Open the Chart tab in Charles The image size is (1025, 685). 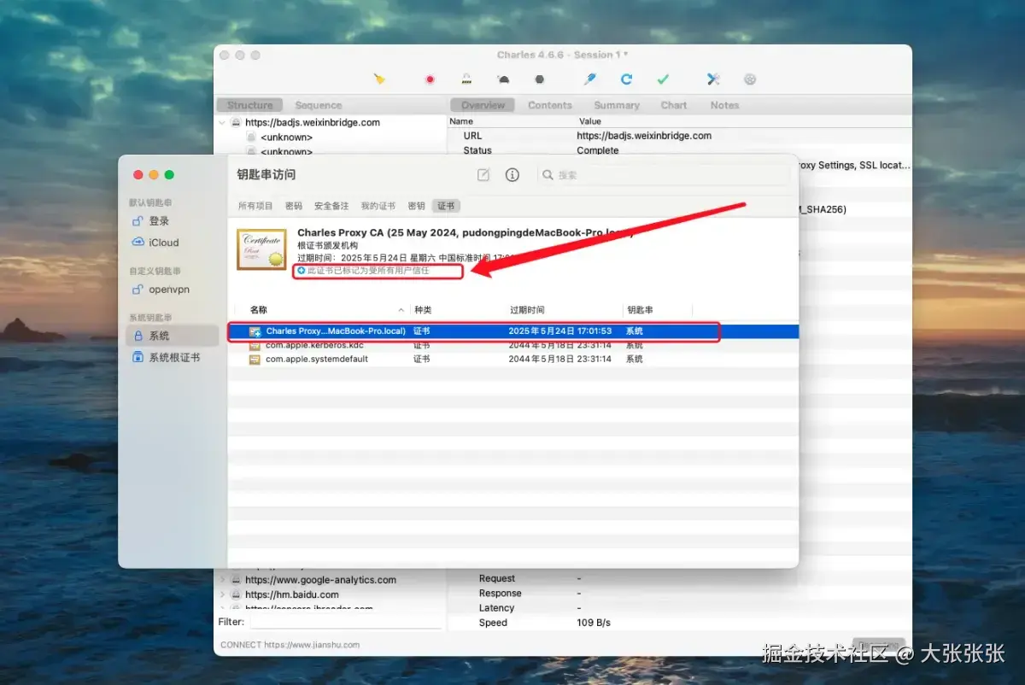tap(674, 105)
